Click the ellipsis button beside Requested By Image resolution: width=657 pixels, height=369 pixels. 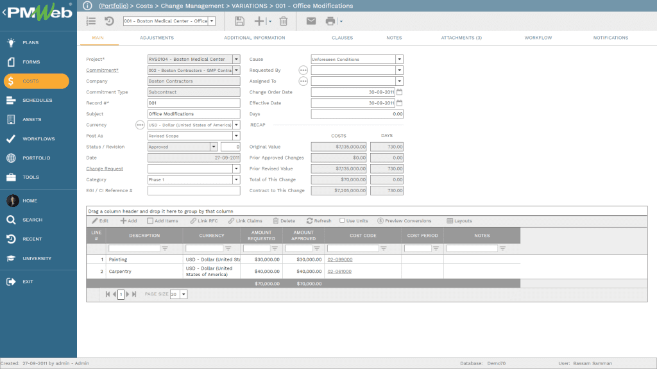(303, 70)
